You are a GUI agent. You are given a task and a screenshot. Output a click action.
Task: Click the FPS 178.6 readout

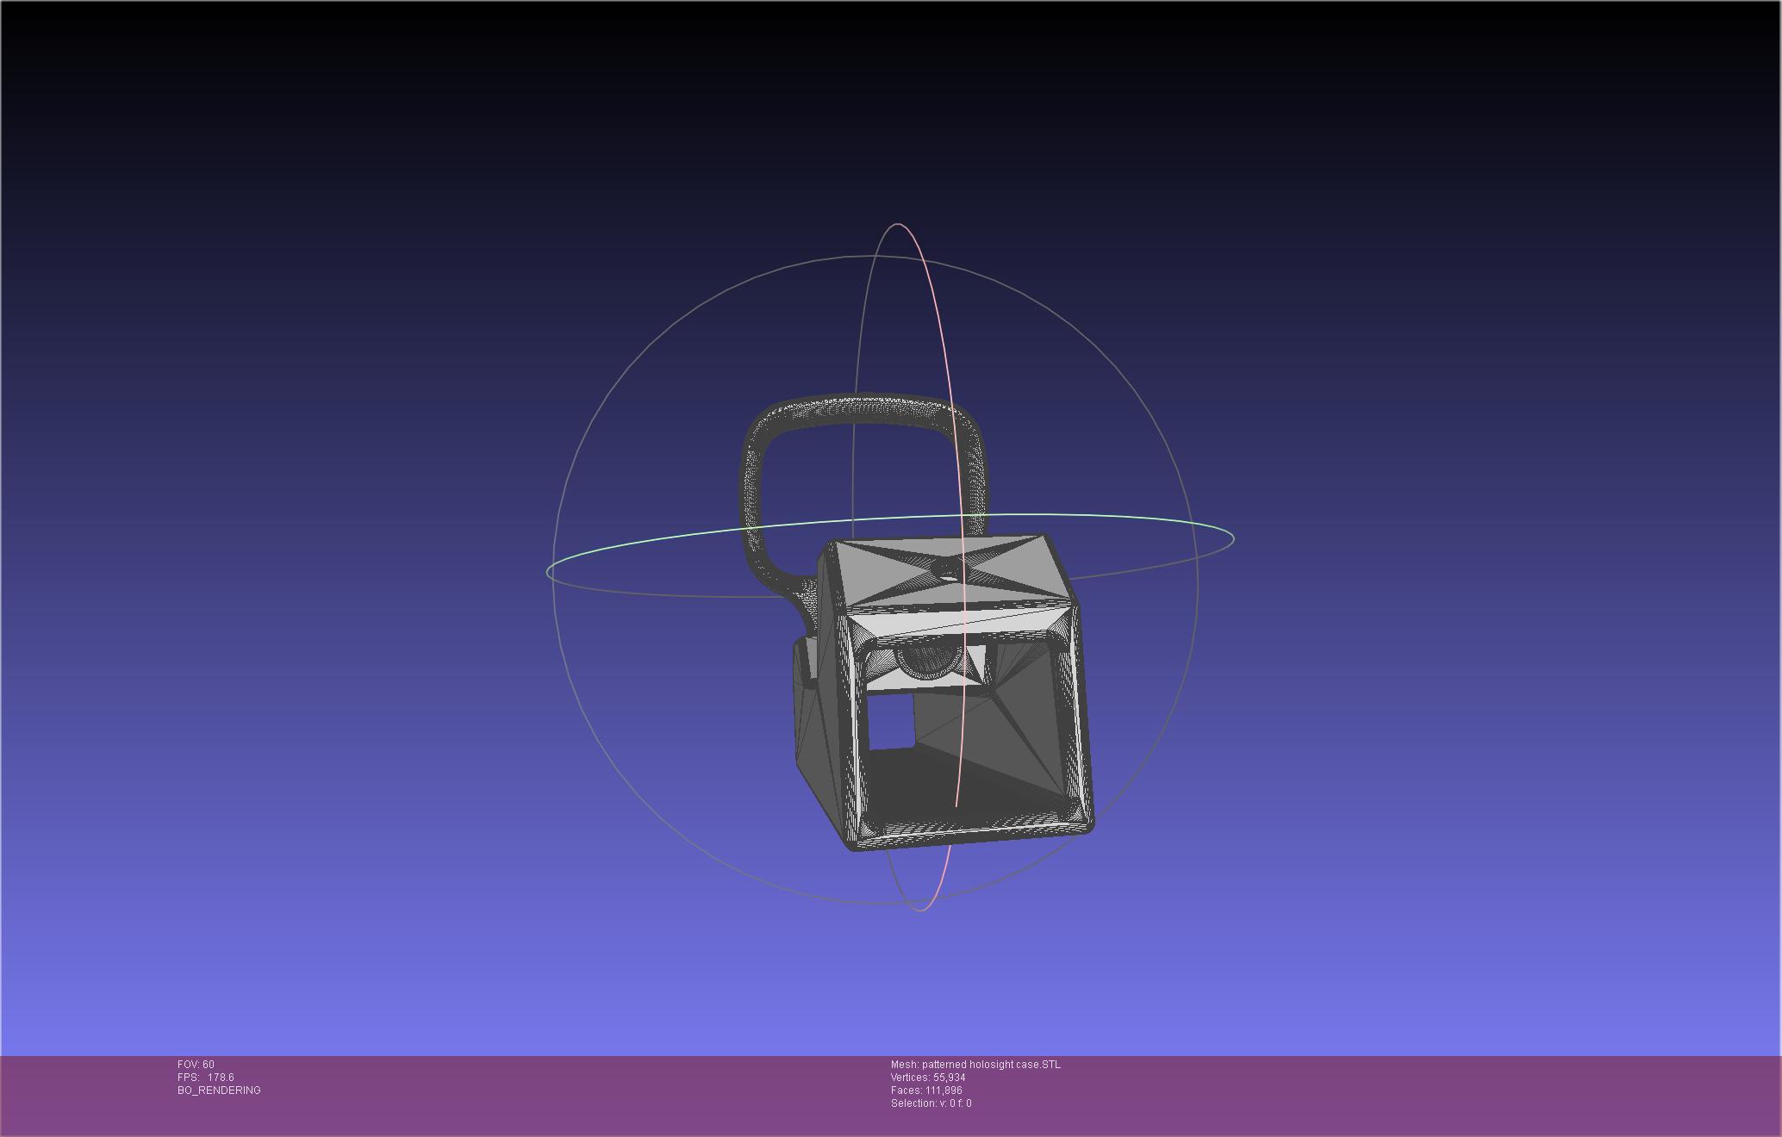click(x=206, y=1078)
